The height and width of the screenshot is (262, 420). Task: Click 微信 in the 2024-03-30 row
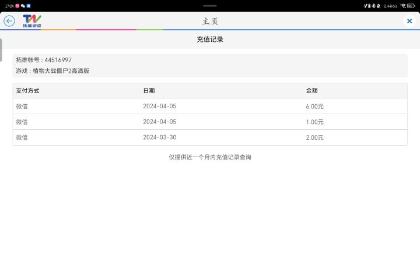coord(22,137)
